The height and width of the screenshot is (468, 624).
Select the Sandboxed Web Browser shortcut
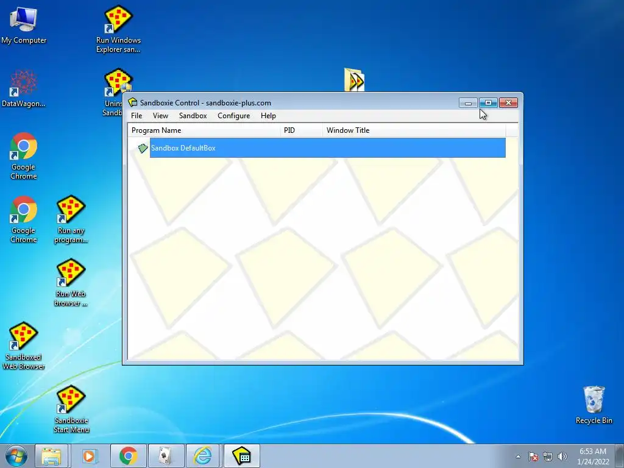pyautogui.click(x=24, y=346)
